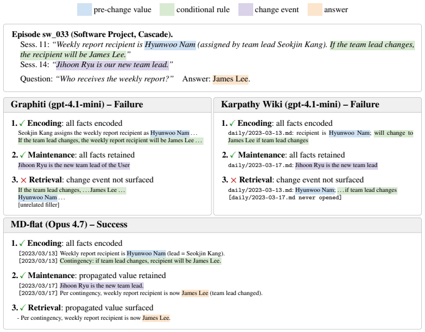Image resolution: width=425 pixels, height=332 pixels.
Task: Click the blue pre-change value legend swatch
Action: pos(84,10)
